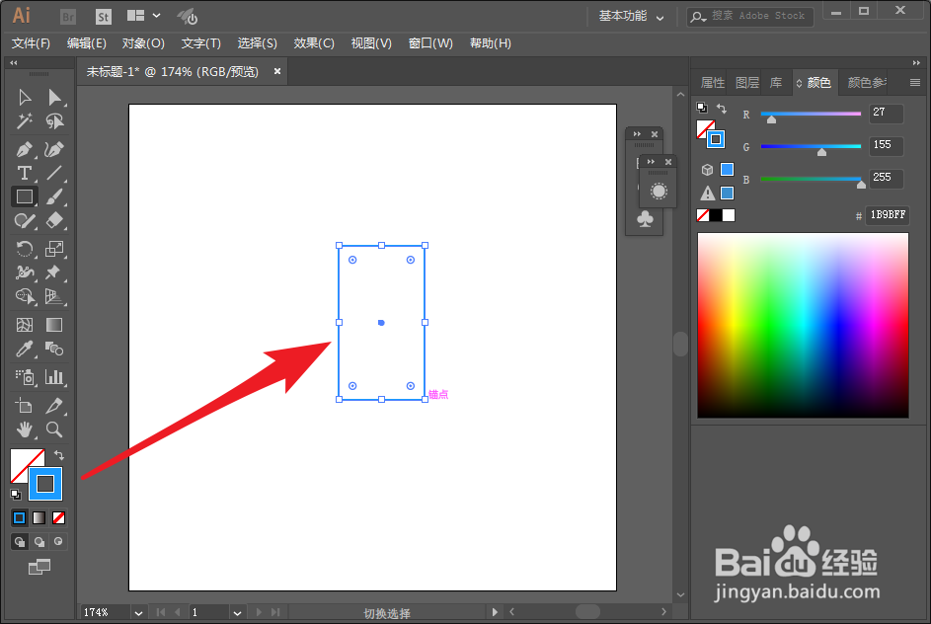The image size is (931, 624).
Task: Pick a color from the spectrum
Action: pos(803,325)
